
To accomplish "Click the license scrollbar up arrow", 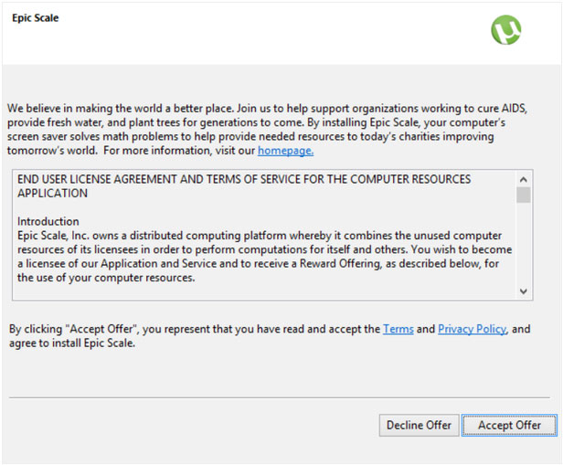I will click(x=524, y=180).
